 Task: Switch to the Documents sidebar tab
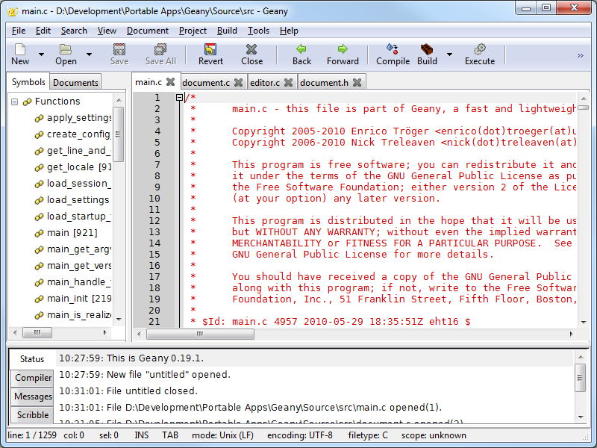coord(75,83)
